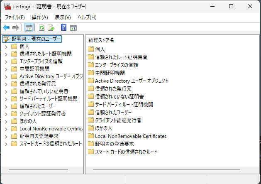Expand スマート カードの信頼されたルート node
Screen dimensions: 261x184
(6, 144)
